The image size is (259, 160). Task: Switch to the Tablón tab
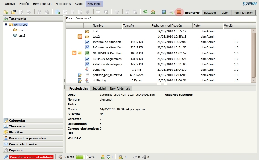click(225, 13)
